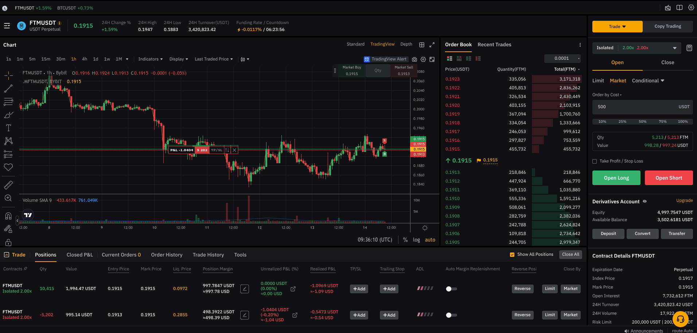This screenshot has height=333, width=697.
Task: Switch to the Recent Trades tab
Action: (x=494, y=44)
